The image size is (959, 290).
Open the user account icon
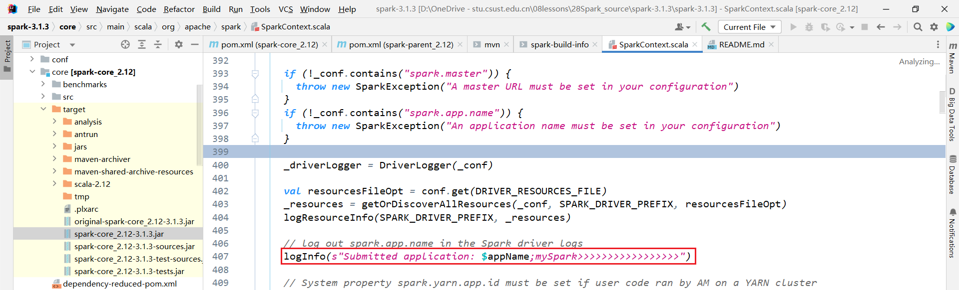click(x=682, y=27)
